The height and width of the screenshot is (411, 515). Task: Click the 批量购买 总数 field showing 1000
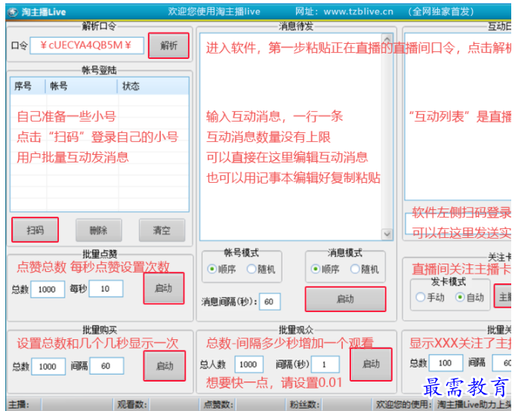point(48,366)
